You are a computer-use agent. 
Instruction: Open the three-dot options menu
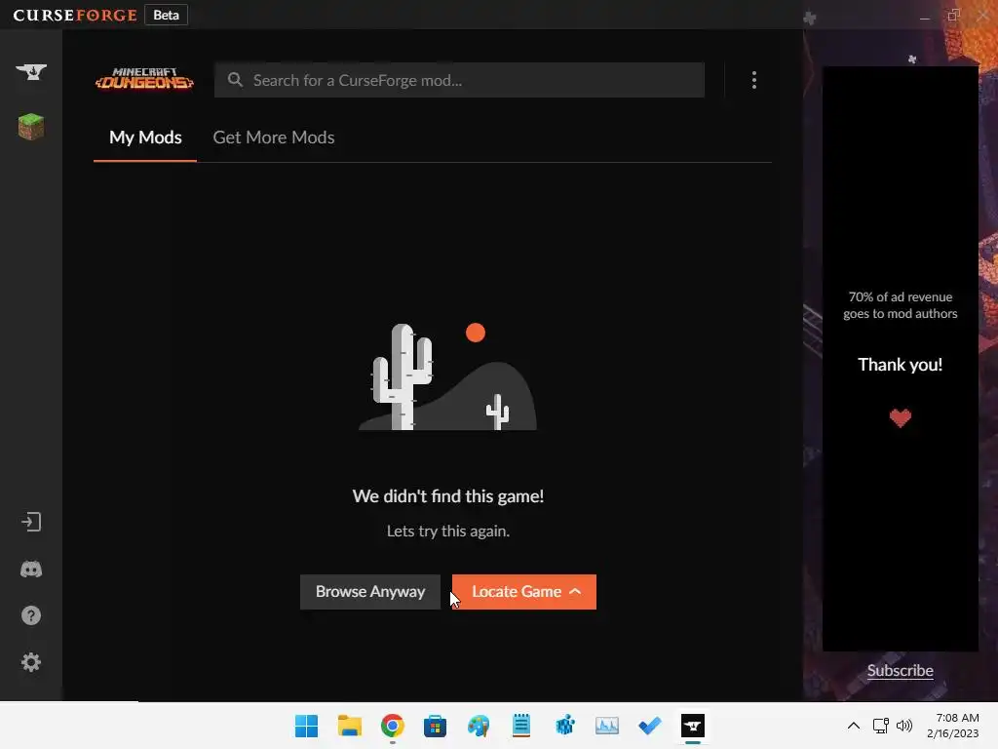tap(754, 80)
